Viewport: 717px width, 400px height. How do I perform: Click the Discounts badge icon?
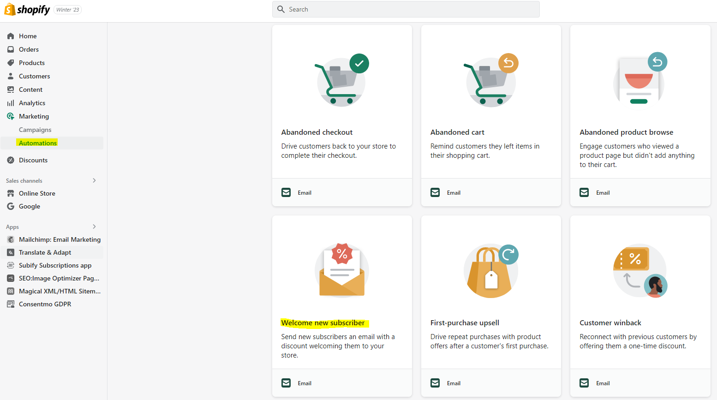(x=11, y=160)
